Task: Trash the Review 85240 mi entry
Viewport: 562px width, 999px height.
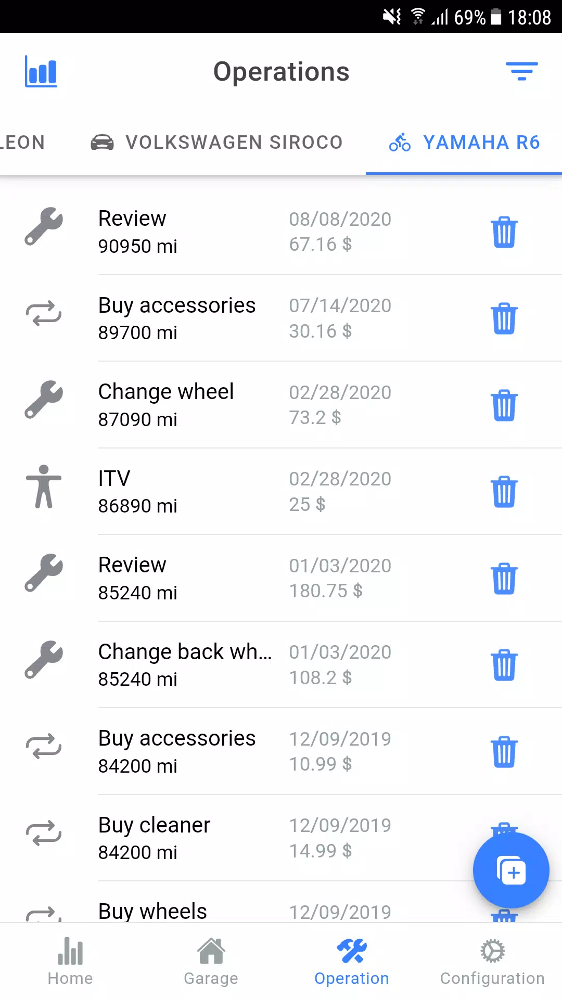Action: pos(504,579)
